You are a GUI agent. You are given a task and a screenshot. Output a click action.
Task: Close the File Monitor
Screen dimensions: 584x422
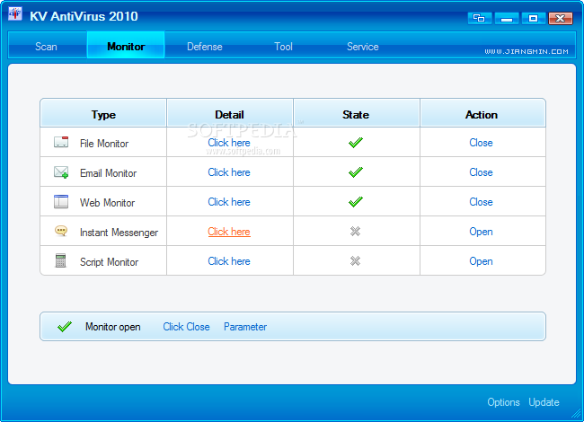tap(481, 143)
